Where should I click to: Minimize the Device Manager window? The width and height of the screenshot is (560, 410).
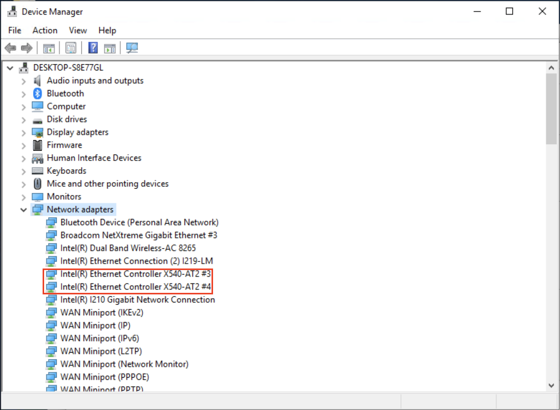[x=477, y=11]
